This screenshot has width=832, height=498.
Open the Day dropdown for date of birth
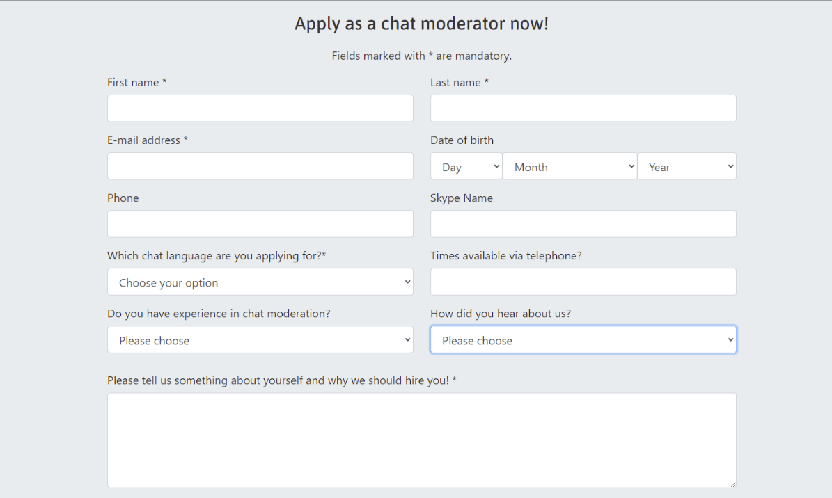pyautogui.click(x=466, y=166)
